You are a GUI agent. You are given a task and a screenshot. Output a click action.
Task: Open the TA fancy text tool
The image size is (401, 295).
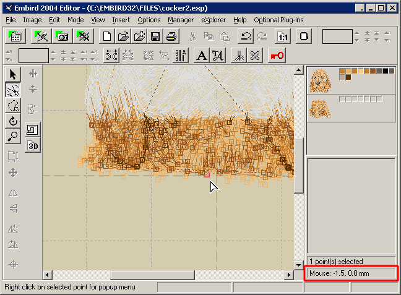pyautogui.click(x=218, y=56)
